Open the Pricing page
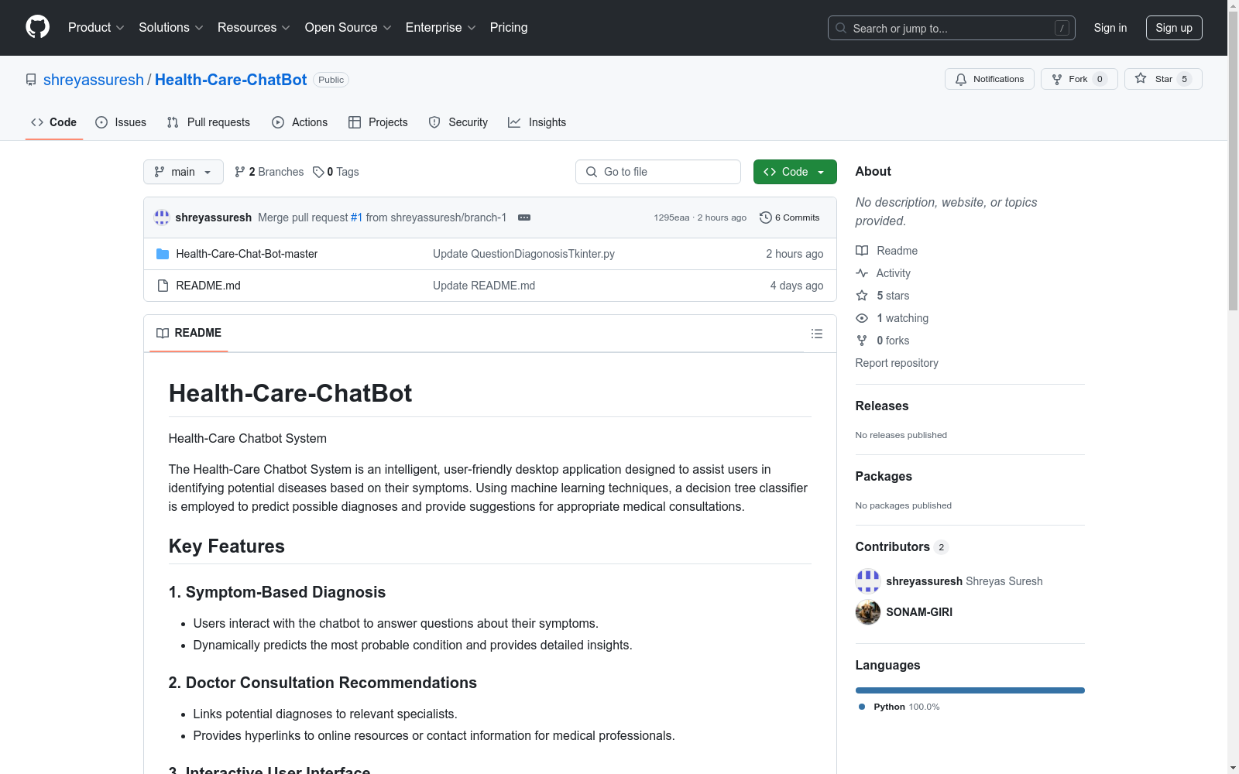 tap(509, 27)
